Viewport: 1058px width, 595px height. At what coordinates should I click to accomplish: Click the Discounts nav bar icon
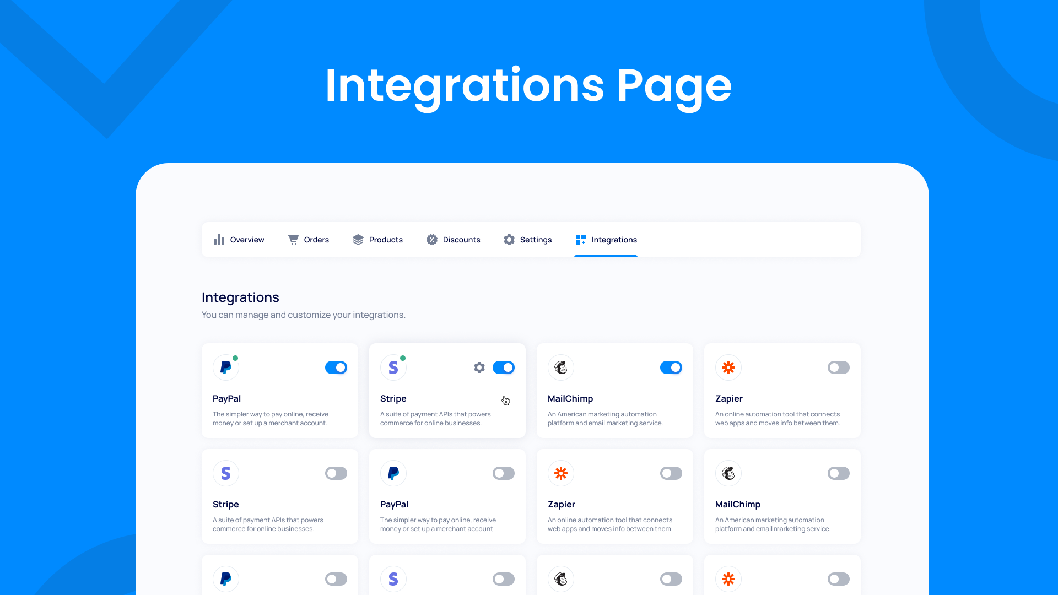433,240
